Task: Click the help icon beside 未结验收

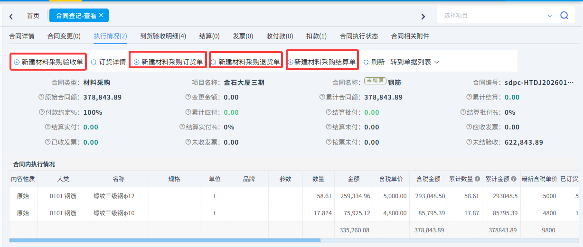Action: (x=469, y=142)
